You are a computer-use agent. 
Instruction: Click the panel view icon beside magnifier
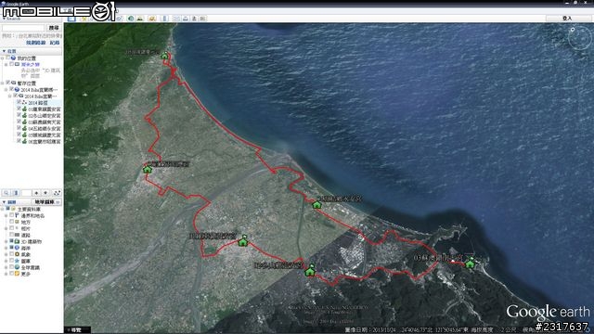pyautogui.click(x=16, y=193)
